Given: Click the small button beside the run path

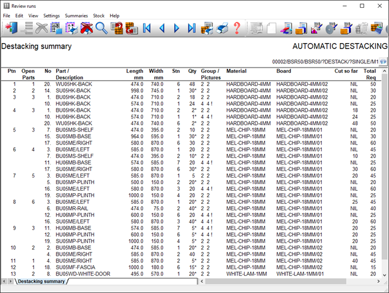Looking at the screenshot, I should pos(383,61).
